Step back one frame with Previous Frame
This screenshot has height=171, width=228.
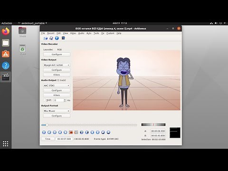tap(49, 132)
